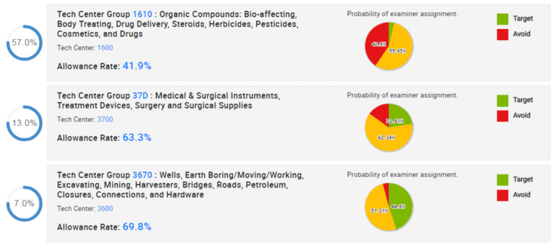Click red Avoid swatch in 1610 legend
This screenshot has height=244, width=554.
(x=503, y=34)
